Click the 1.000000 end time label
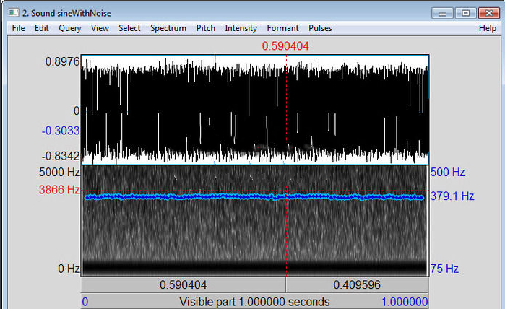The height and width of the screenshot is (309, 505). pos(405,302)
